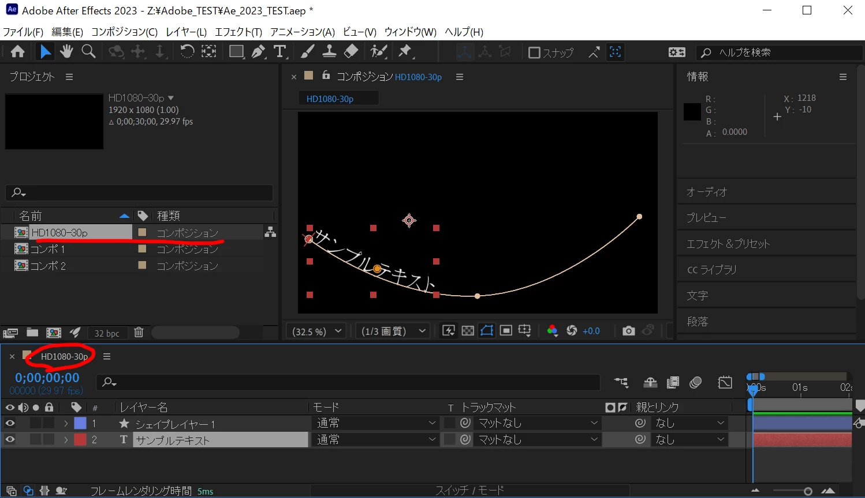Expand シェイプレイヤー 1 layer properties
The height and width of the screenshot is (498, 865).
coord(66,423)
